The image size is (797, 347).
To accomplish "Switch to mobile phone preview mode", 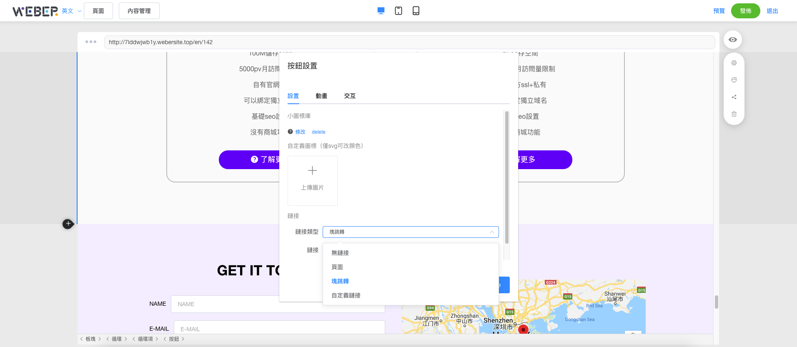I will pyautogui.click(x=416, y=11).
